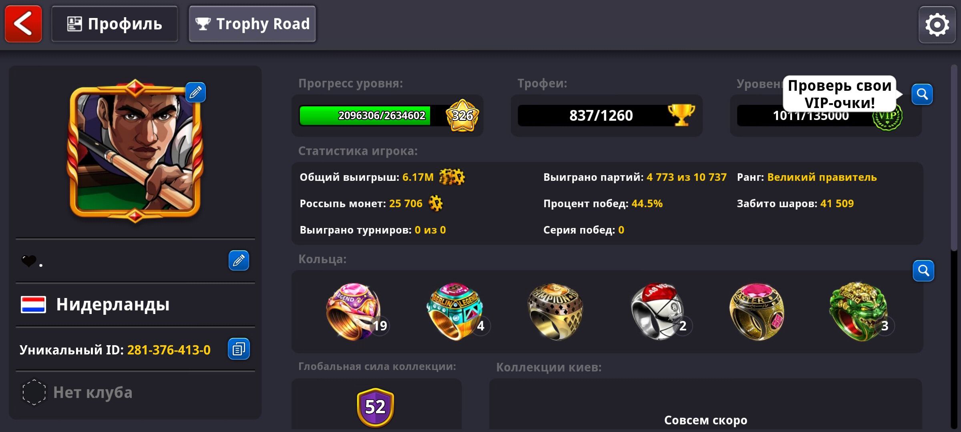The image size is (961, 432).
Task: Tap the red back arrow button
Action: pyautogui.click(x=23, y=24)
